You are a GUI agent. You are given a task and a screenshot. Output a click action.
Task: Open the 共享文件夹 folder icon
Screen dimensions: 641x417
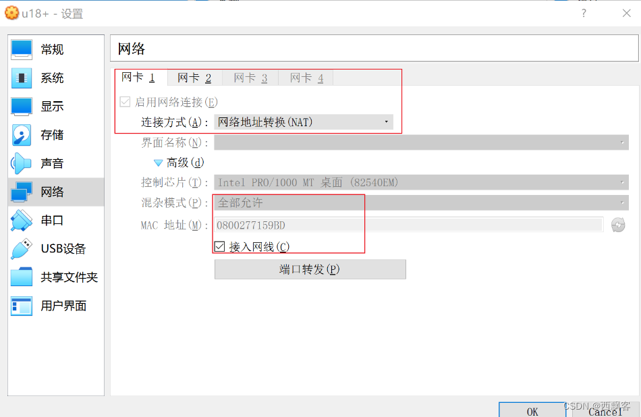coord(22,277)
